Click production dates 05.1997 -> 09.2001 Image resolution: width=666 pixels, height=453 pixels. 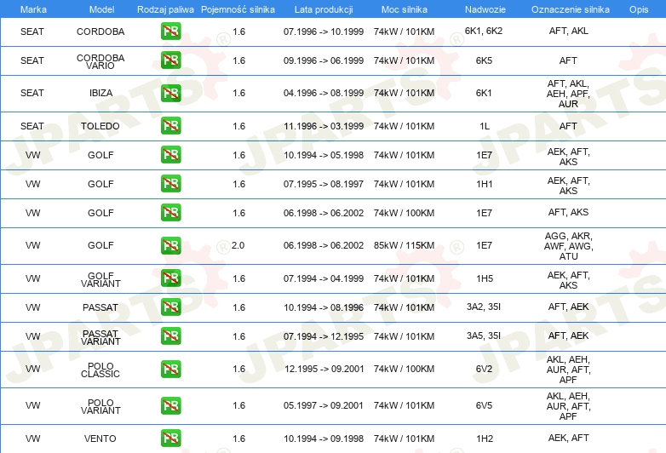tap(324, 405)
